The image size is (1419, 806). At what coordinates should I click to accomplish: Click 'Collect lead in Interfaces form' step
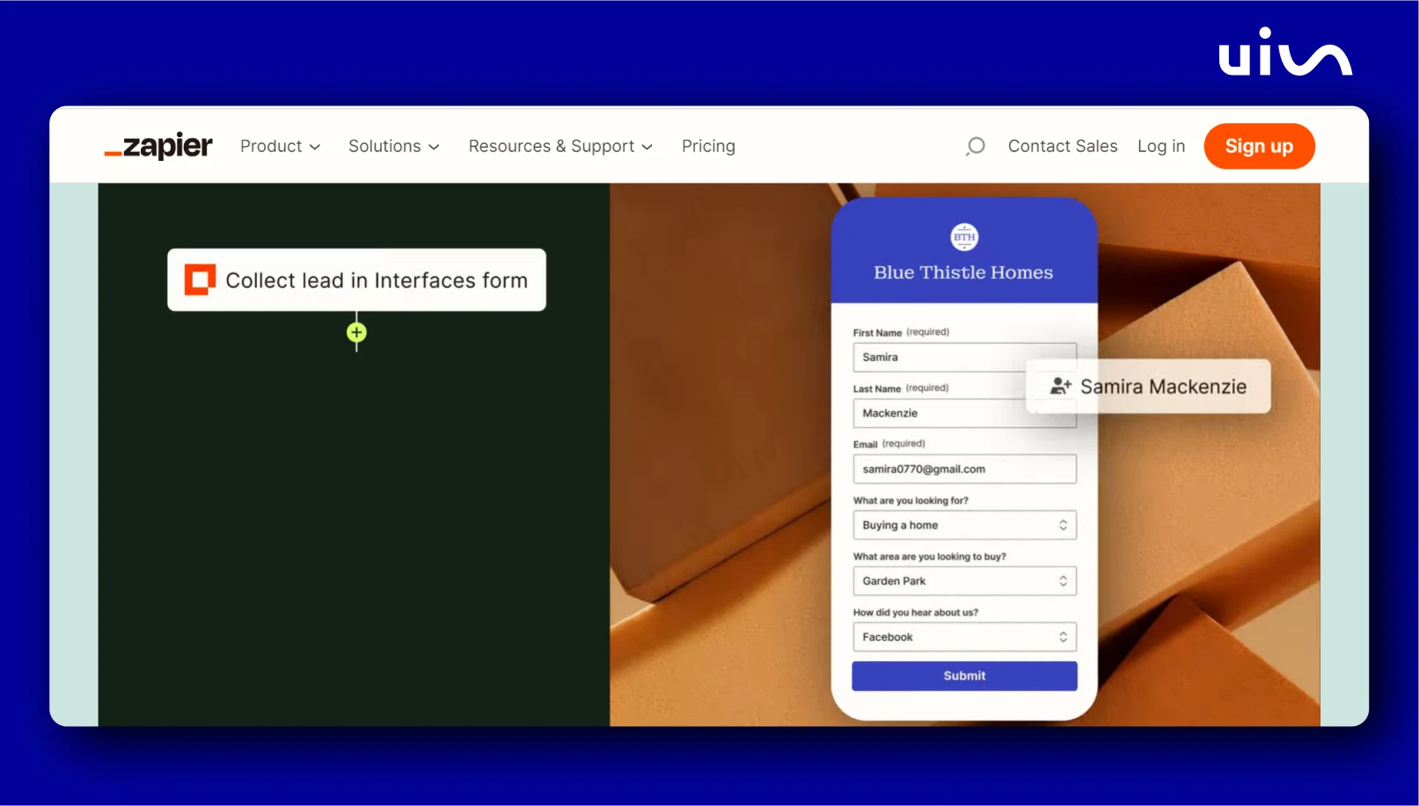(x=356, y=280)
